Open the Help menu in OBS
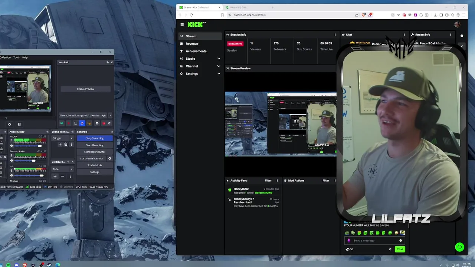The width and height of the screenshot is (475, 267). pos(24,57)
